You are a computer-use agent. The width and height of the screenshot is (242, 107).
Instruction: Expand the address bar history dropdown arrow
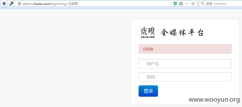pyautogui.click(x=186, y=4)
